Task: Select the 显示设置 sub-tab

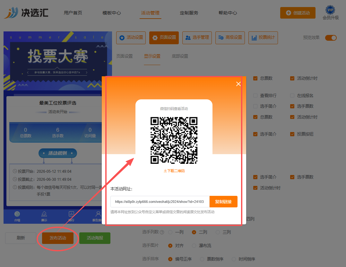Action: coord(152,56)
